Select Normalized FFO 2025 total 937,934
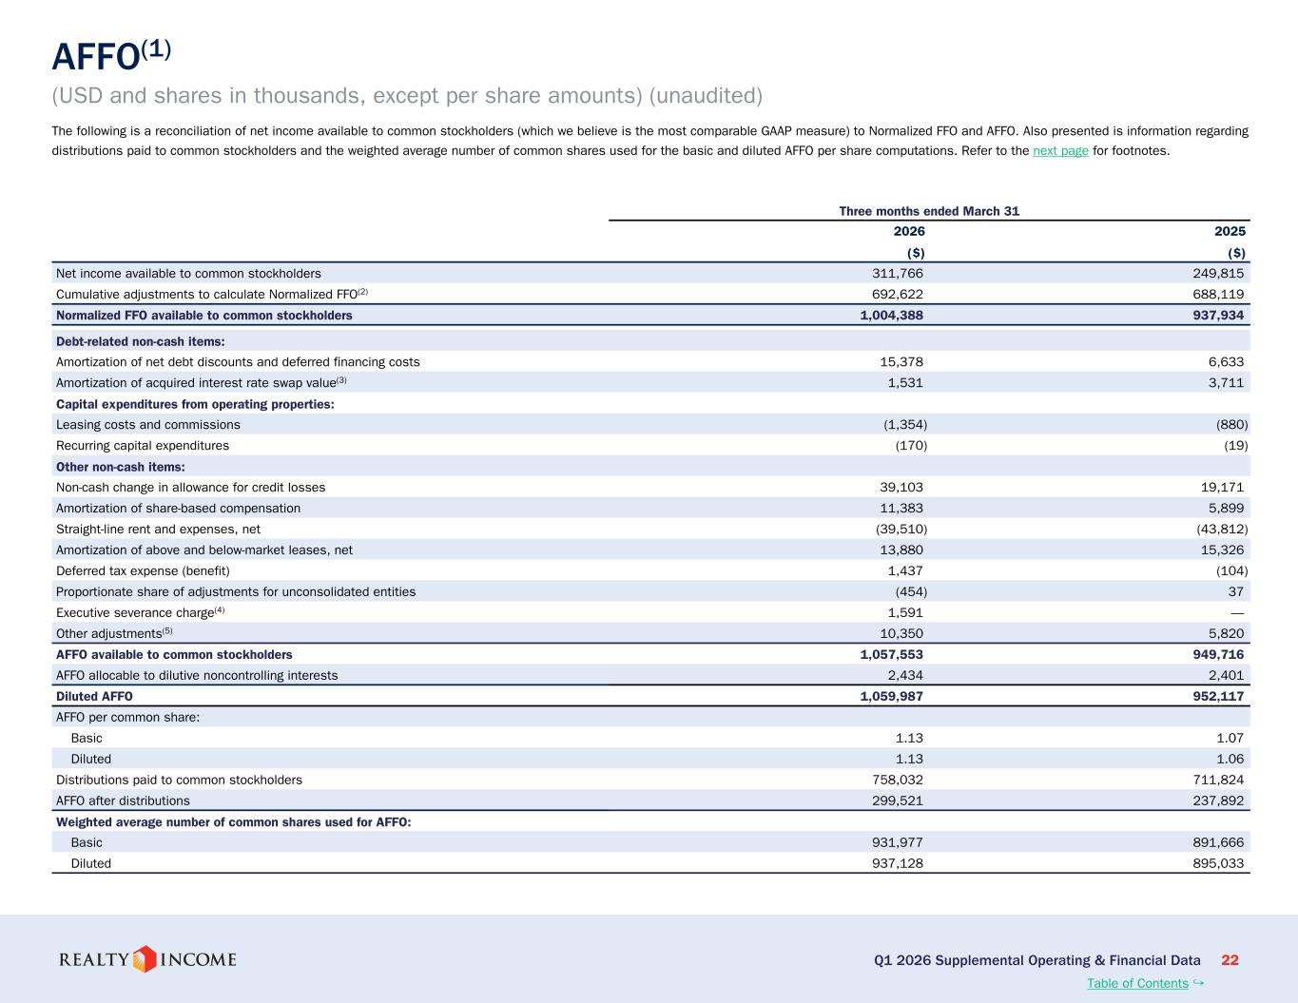This screenshot has width=1298, height=1003. 1218,315
